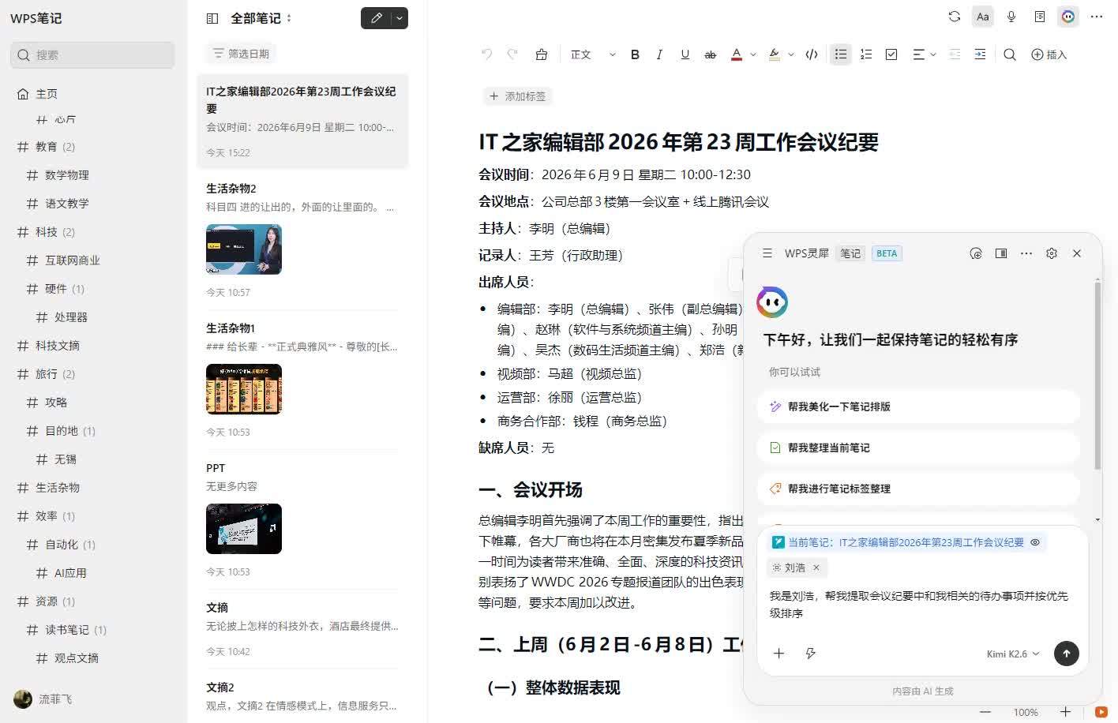Open WPS灵犀 settings gear
This screenshot has width=1118, height=723.
[1052, 253]
